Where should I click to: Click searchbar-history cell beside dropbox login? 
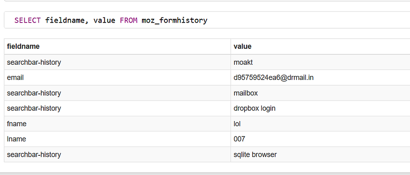tap(118, 108)
